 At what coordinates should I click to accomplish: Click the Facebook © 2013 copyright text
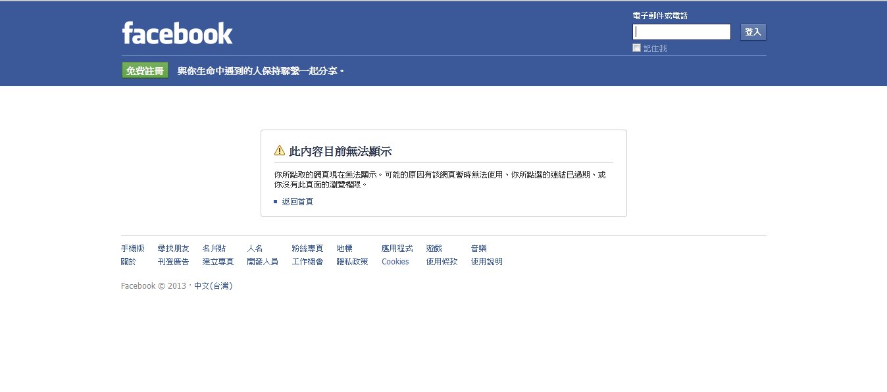pyautogui.click(x=153, y=286)
